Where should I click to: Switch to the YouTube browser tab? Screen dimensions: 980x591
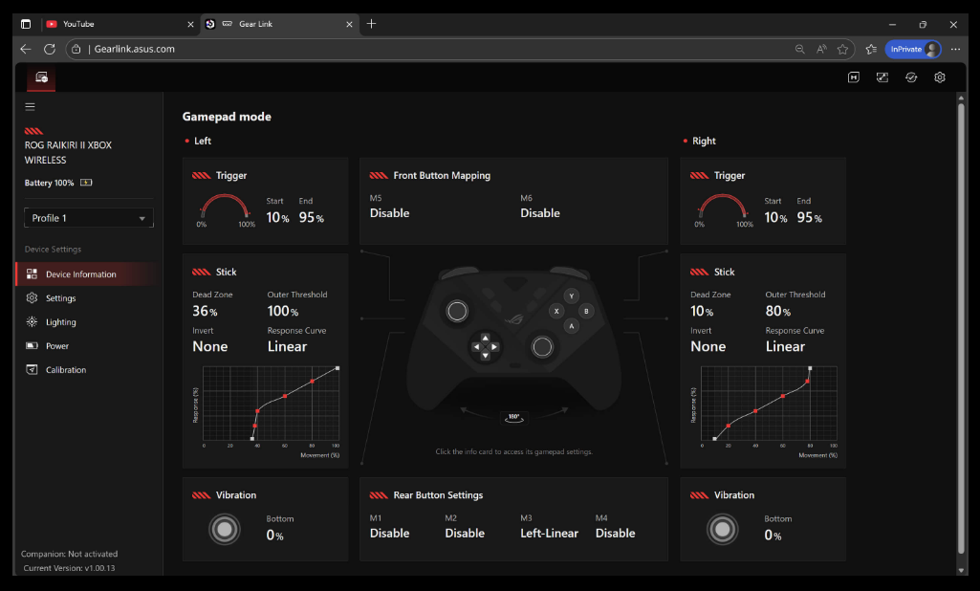(x=105, y=24)
